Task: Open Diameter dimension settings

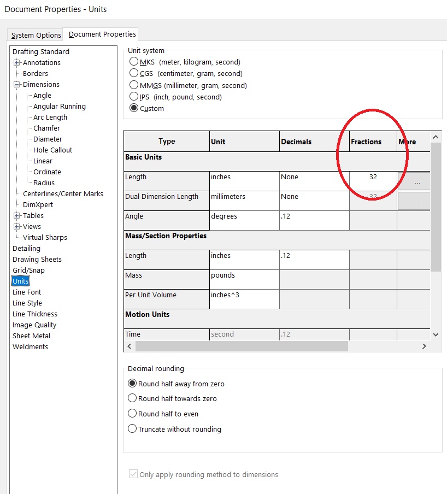Action: [x=48, y=139]
